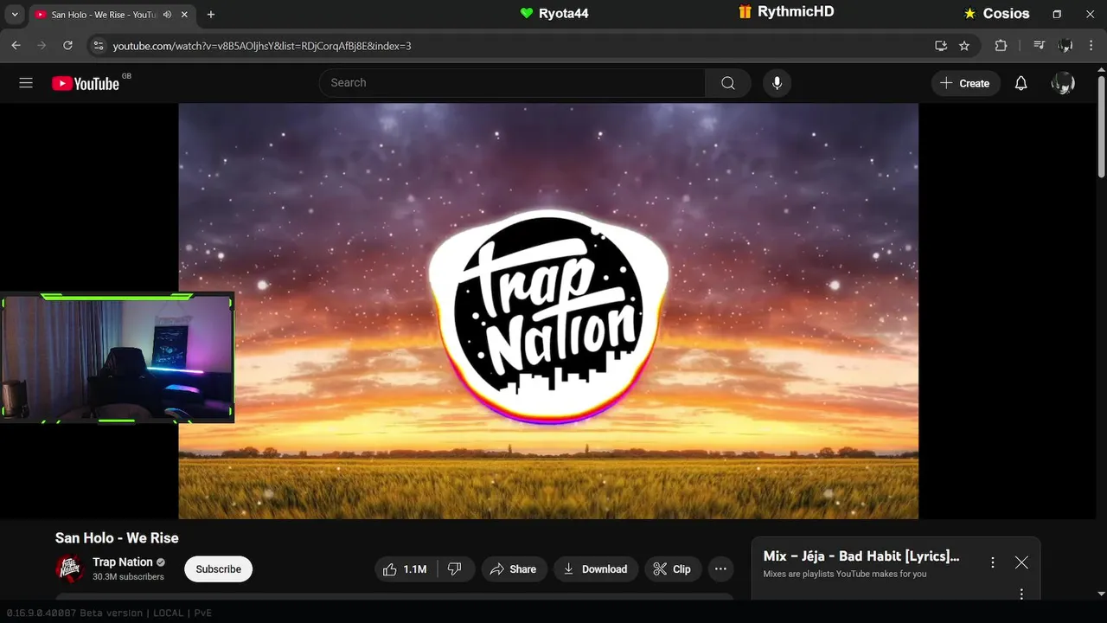The width and height of the screenshot is (1107, 623).
Task: Subscribe to Trap Nation
Action: click(218, 569)
